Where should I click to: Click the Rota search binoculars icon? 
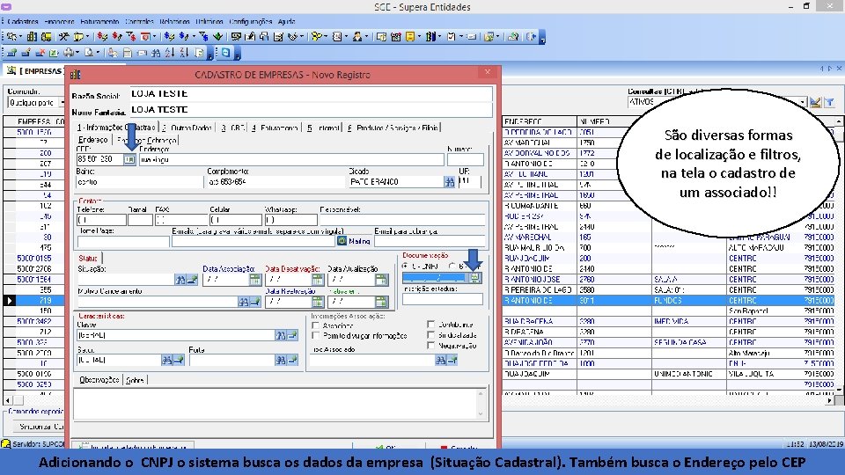(x=280, y=360)
